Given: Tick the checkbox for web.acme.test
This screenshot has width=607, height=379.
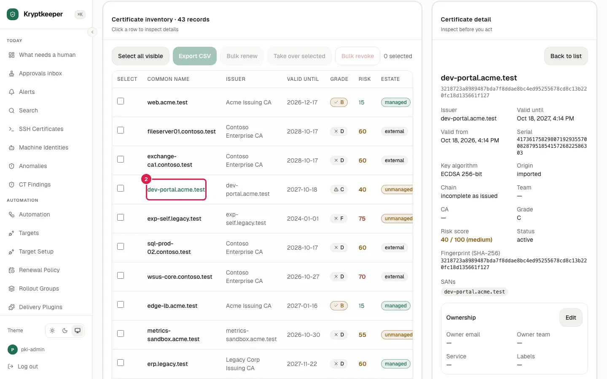Looking at the screenshot, I should click(121, 101).
